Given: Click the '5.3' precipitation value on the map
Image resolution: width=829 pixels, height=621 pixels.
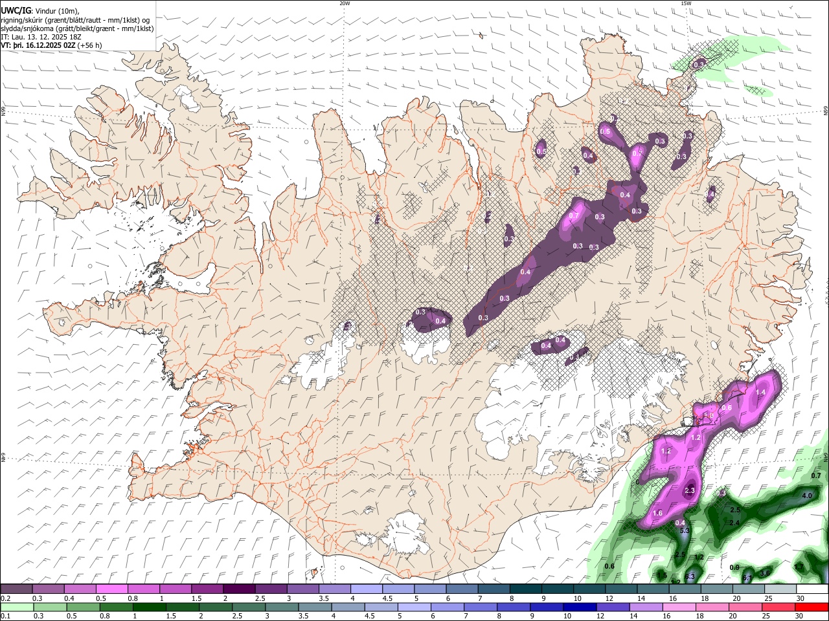Looking at the screenshot, I should 685,530.
